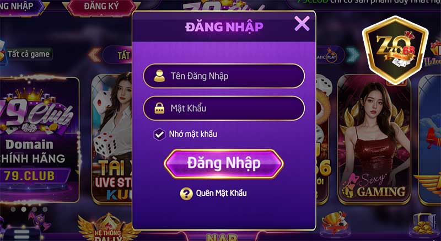Click the padlock icon in password field
This screenshot has width=441, height=241.
click(159, 108)
